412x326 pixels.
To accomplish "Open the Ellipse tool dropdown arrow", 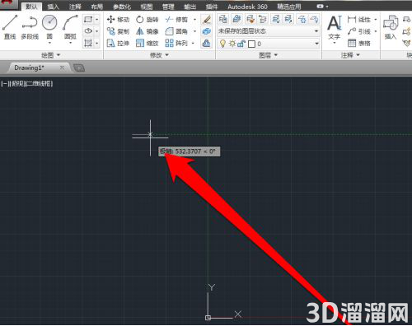I will pyautogui.click(x=96, y=31).
